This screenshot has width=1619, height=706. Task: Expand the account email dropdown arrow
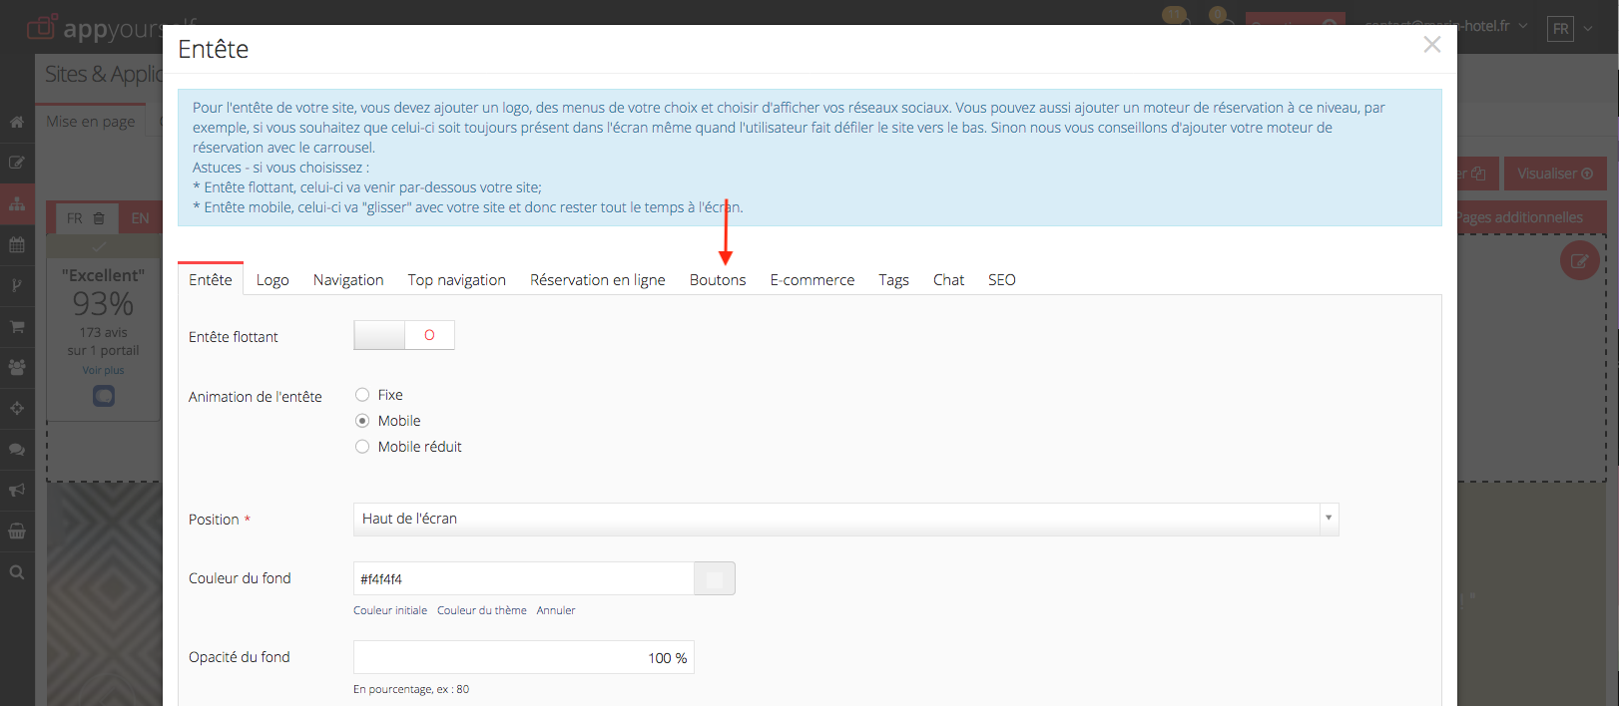click(1523, 26)
